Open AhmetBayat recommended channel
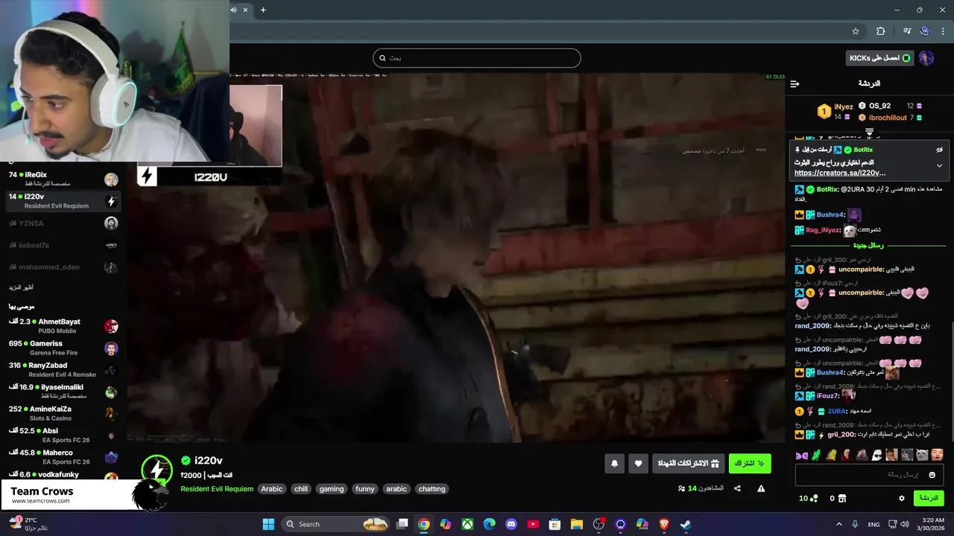The height and width of the screenshot is (536, 954). point(63,326)
